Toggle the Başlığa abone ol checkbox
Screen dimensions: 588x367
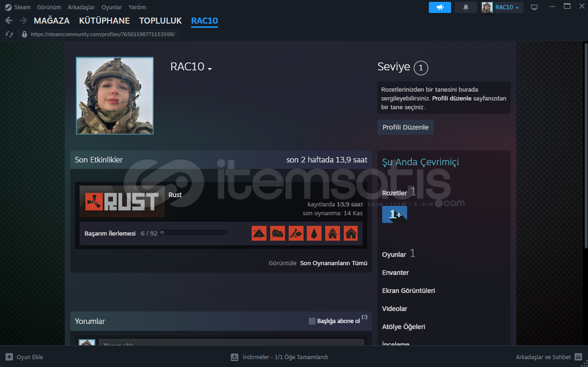tap(312, 321)
